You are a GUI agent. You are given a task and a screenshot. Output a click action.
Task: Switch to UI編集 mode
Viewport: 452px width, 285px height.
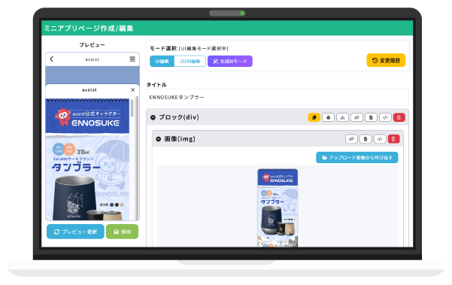point(162,61)
